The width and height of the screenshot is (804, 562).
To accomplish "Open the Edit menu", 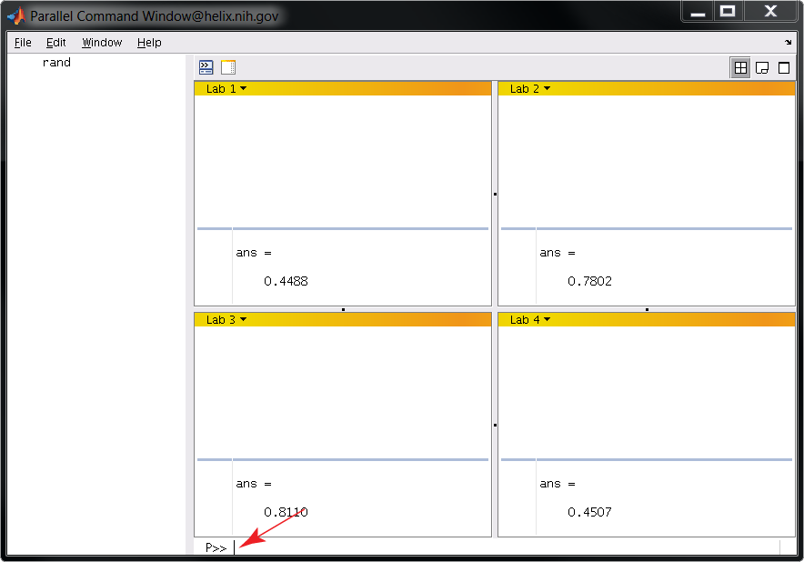I will pos(55,42).
